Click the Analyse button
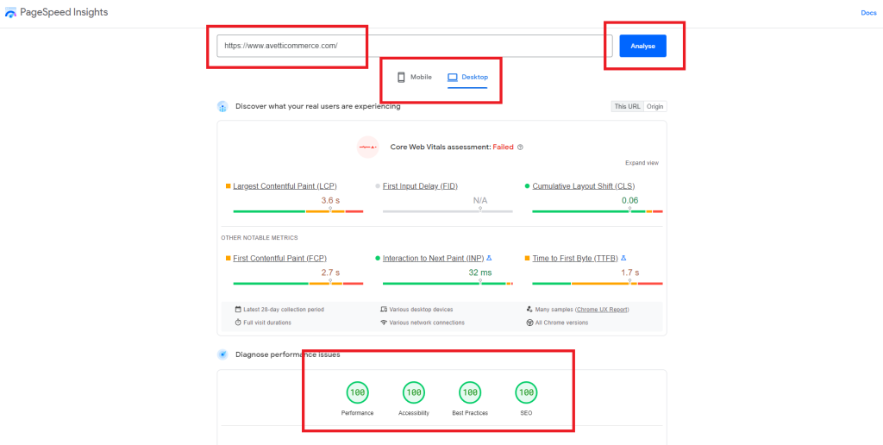Viewport: 883px width, 445px height. (642, 47)
